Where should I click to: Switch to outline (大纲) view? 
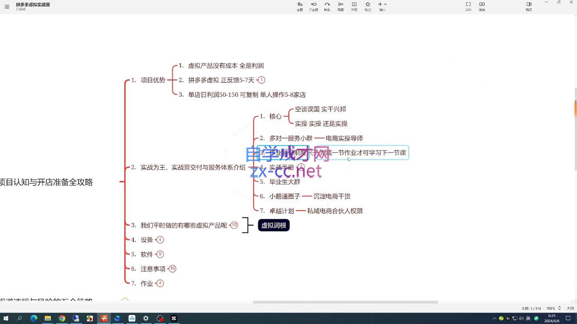[x=570, y=308]
